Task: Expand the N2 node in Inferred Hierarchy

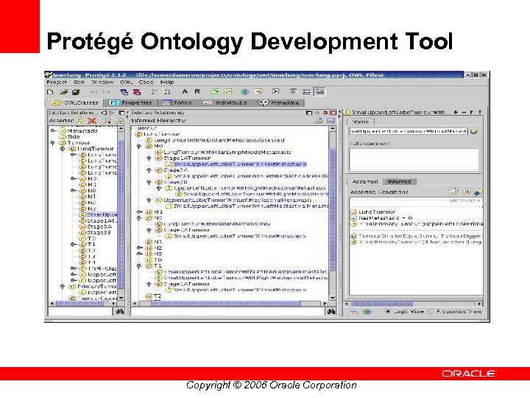Action: click(139, 248)
